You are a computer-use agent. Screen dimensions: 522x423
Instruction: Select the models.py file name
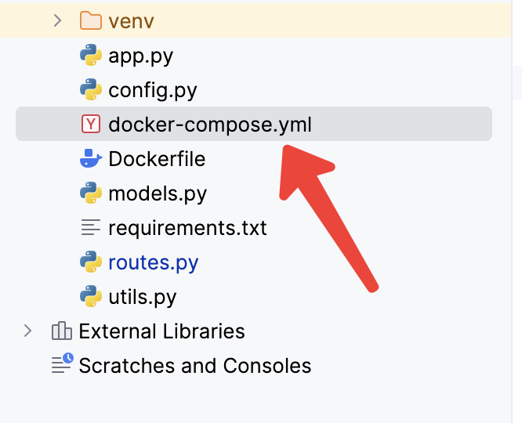[158, 193]
